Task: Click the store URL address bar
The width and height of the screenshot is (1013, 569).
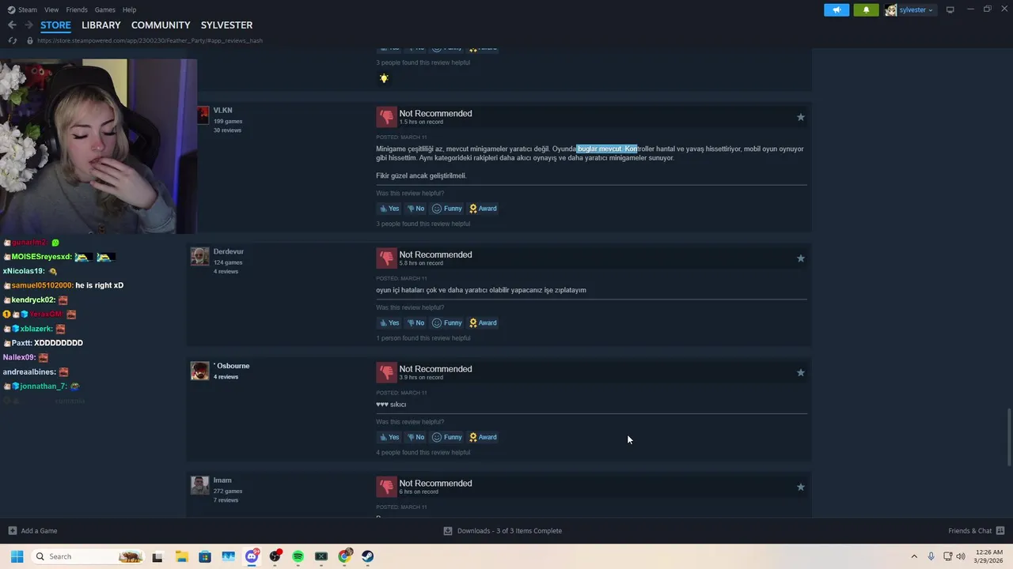Action: (150, 40)
